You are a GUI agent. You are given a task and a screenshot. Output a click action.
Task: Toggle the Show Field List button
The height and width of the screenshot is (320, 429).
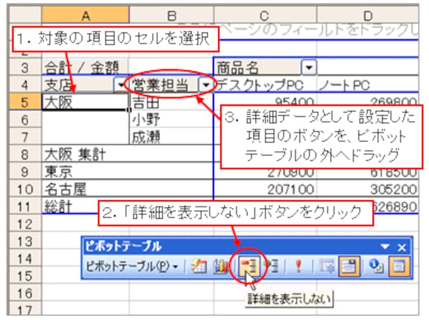point(399,266)
